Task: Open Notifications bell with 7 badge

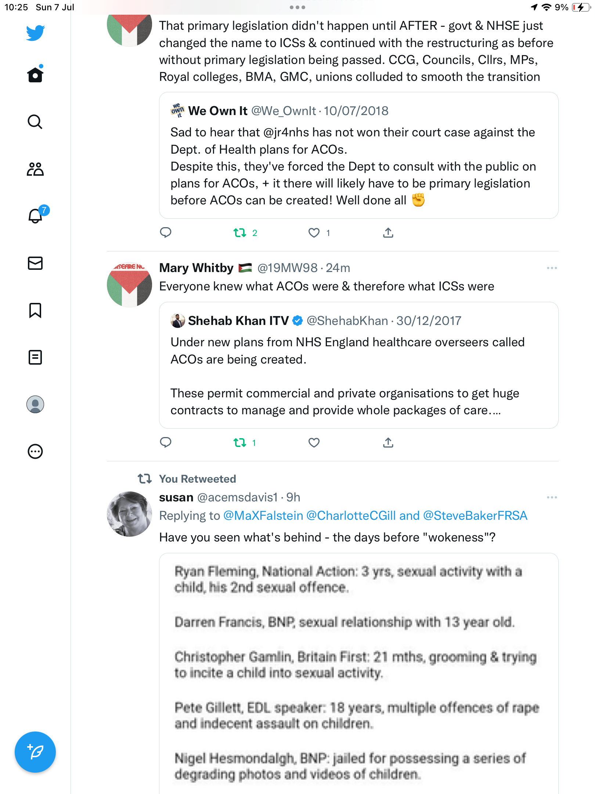Action: (x=35, y=216)
